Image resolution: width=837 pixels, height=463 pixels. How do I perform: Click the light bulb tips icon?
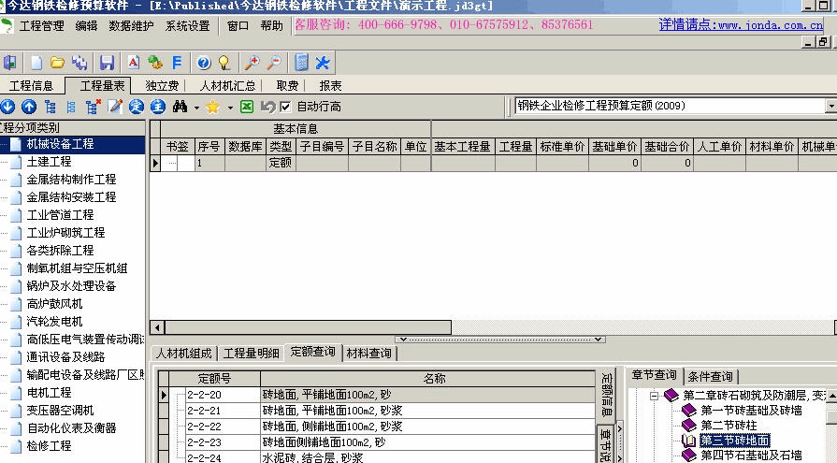pyautogui.click(x=224, y=63)
